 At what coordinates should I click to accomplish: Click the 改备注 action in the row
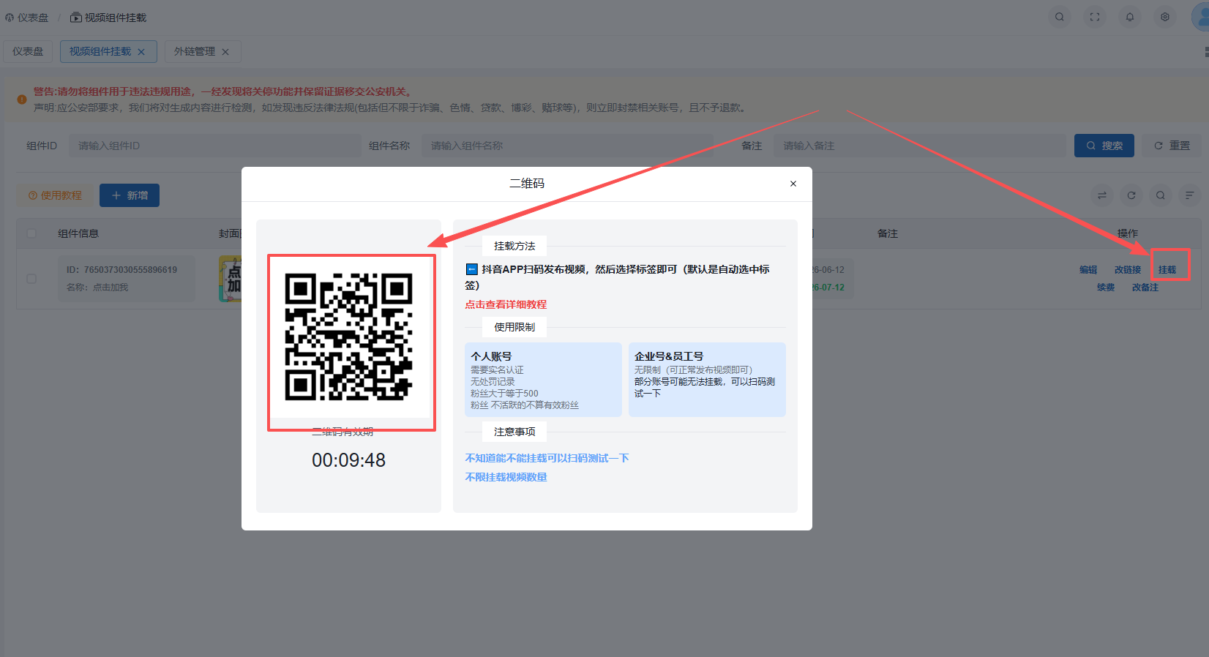(x=1145, y=288)
